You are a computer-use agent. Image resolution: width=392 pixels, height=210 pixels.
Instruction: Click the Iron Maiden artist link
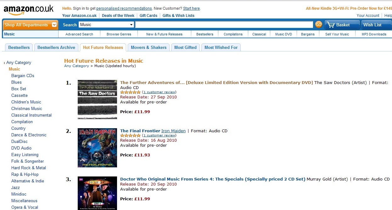pyautogui.click(x=173, y=131)
